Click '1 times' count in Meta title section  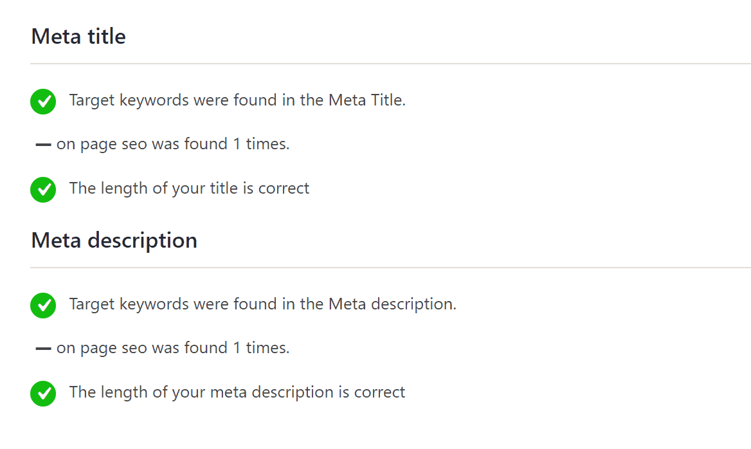point(261,144)
